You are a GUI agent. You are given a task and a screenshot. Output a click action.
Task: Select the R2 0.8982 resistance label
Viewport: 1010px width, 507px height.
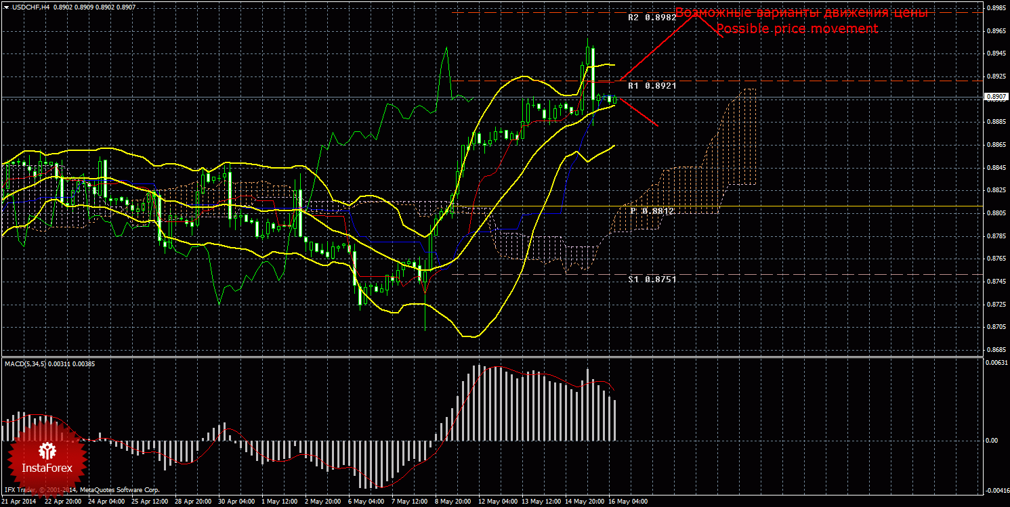click(652, 18)
